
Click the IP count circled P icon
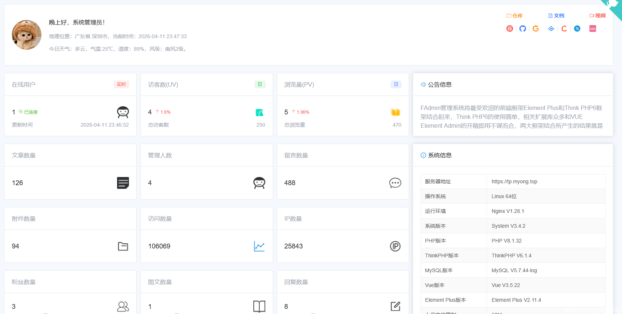click(x=395, y=246)
